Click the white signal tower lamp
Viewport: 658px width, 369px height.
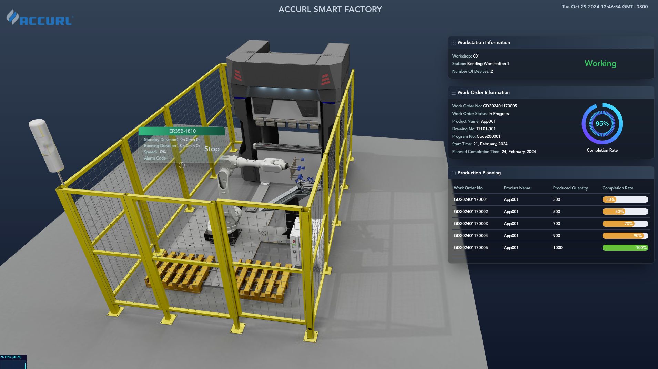(x=46, y=145)
